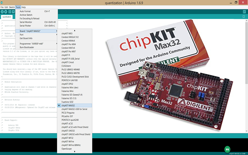Select the chipKIT MX3 board
Image resolution: width=248 pixels, height=155 pixels.
coord(74,33)
